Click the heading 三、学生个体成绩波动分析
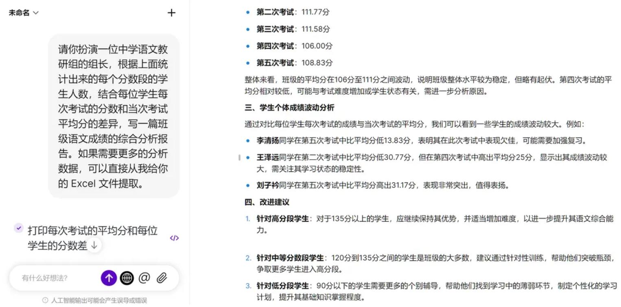Screen dimensions: 621x307 [x=289, y=108]
